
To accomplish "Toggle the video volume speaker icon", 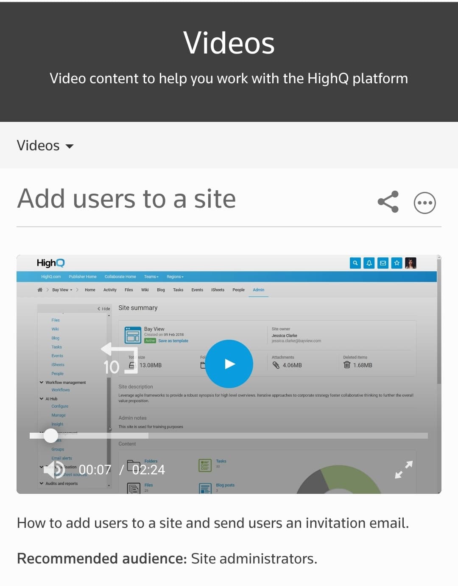I will coord(55,470).
